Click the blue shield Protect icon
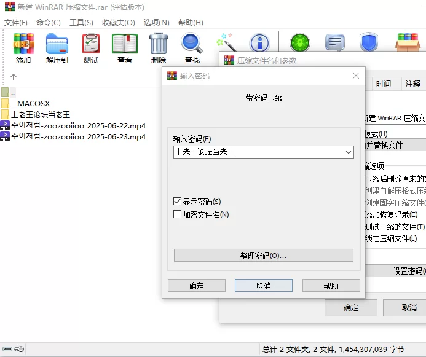The width and height of the screenshot is (426, 357). [x=369, y=42]
